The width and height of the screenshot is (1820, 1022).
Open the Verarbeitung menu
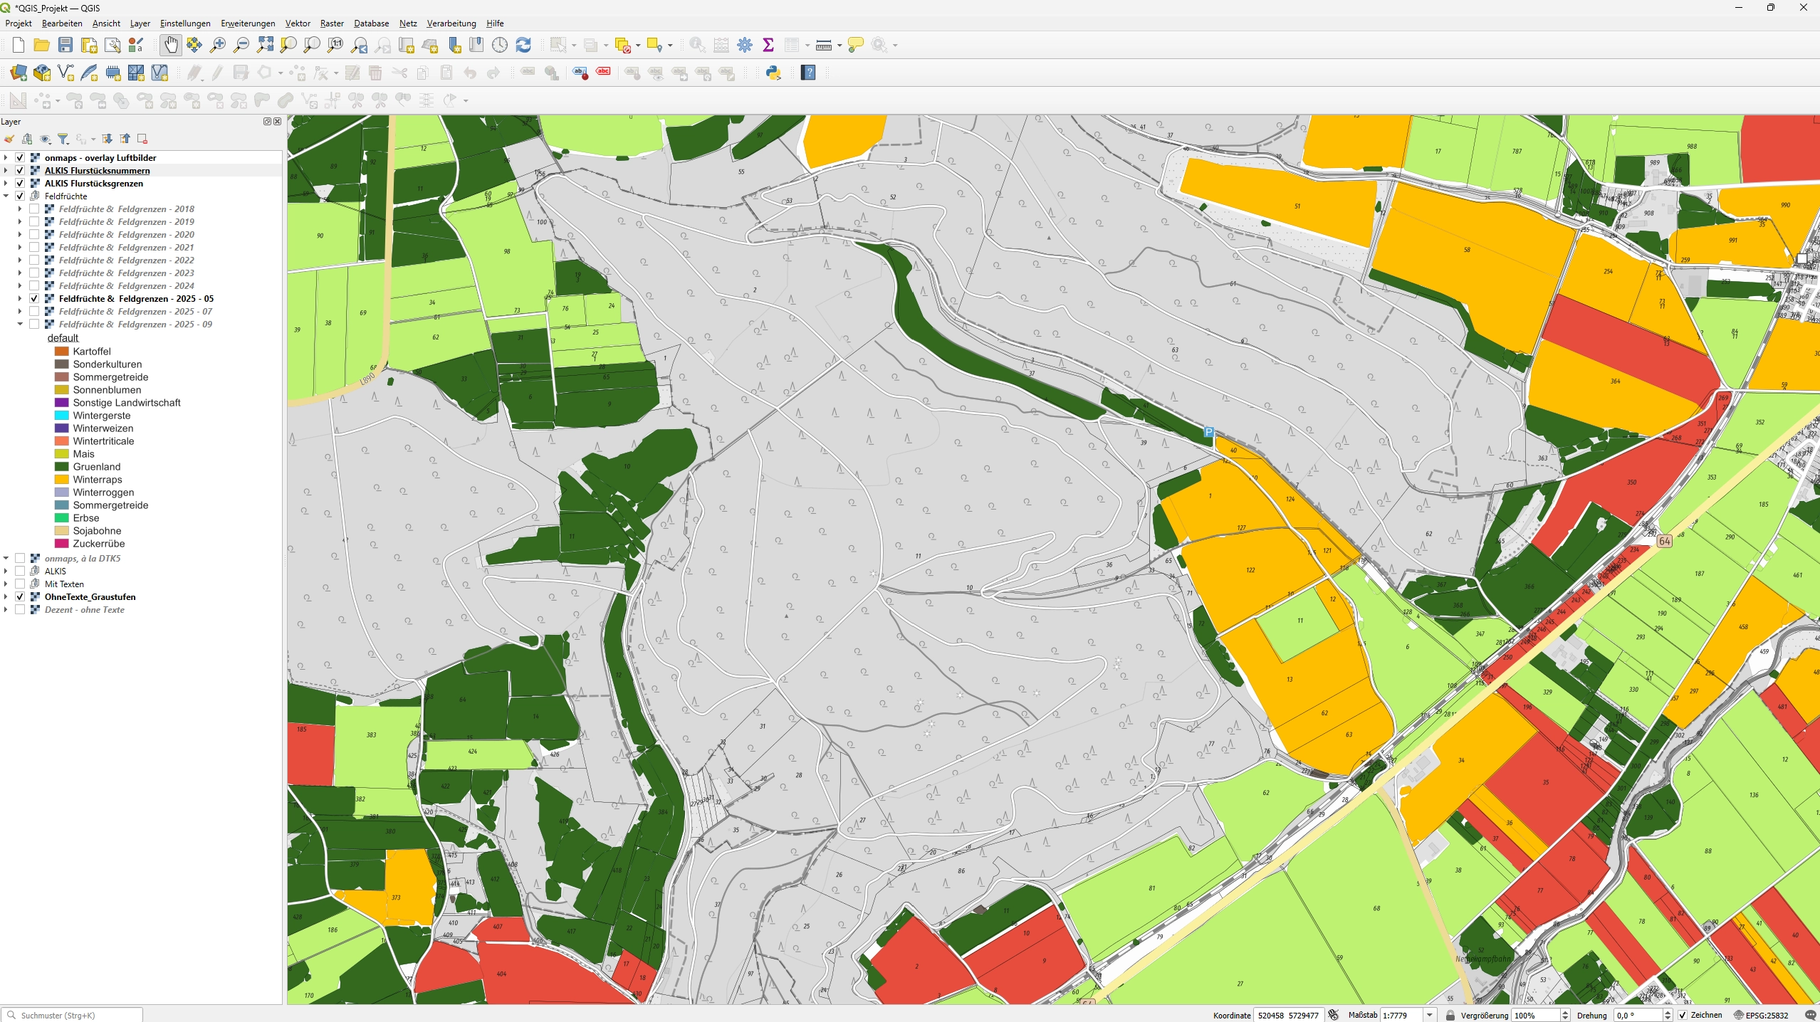click(x=450, y=23)
